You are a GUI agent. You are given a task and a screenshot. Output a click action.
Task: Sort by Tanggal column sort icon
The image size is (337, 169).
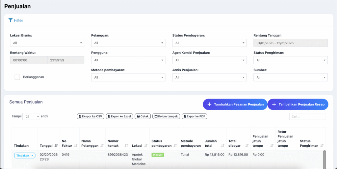(56, 146)
